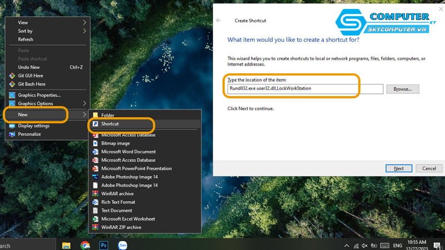Choose Microsoft Excel Worksheet from the New menu

[128, 219]
